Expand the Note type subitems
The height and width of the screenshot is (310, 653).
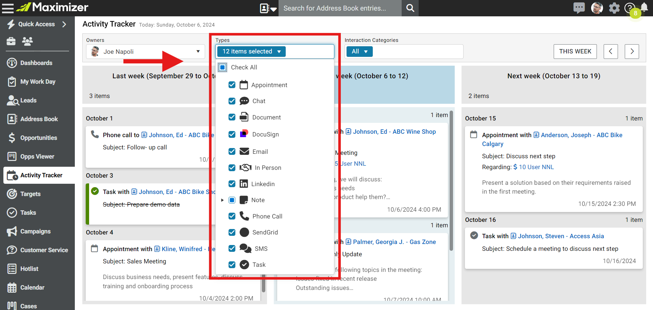point(222,200)
